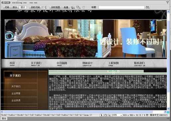Image resolution: width=171 pixels, height=121 pixels.
Task: Open the window size dropdown in status bar
Action: click(128, 115)
